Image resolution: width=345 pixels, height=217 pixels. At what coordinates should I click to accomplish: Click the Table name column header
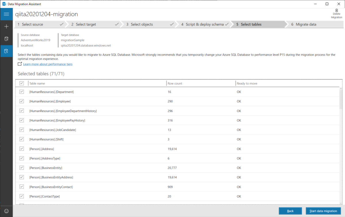coord(97,83)
